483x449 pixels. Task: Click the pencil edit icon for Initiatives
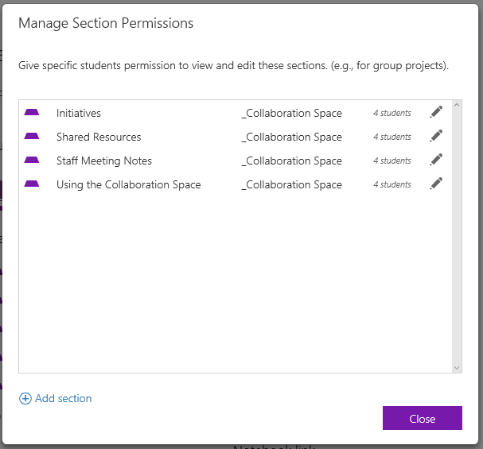435,112
